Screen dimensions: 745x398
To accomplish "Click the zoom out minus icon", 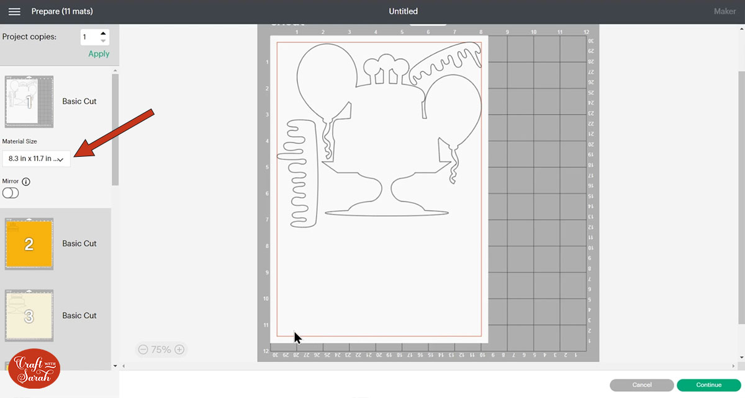I will click(x=143, y=350).
